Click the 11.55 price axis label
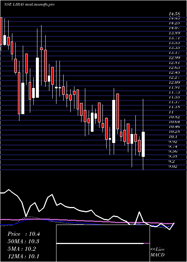Viewport: 187px width, 262px height. pyautogui.click(x=174, y=97)
